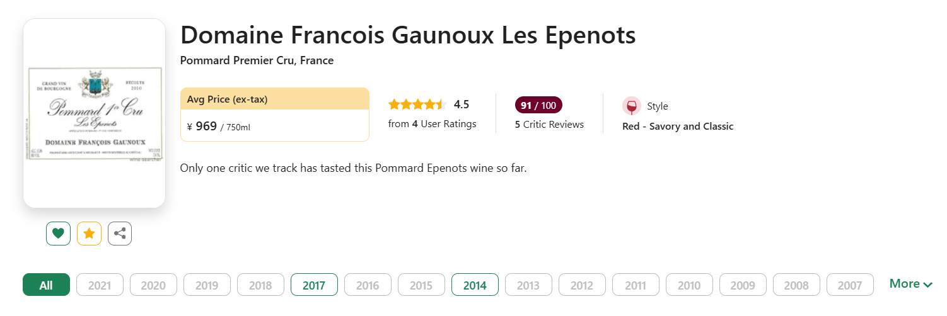The image size is (947, 316).
Task: Click the chevron next to More
Action: pyautogui.click(x=927, y=285)
